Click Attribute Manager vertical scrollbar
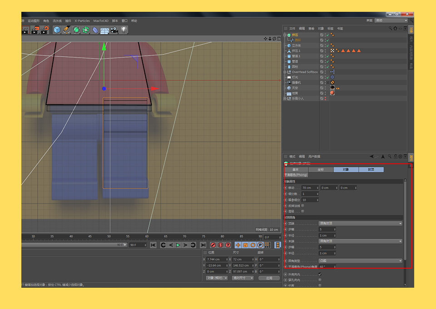This screenshot has height=309, width=436. [x=405, y=220]
